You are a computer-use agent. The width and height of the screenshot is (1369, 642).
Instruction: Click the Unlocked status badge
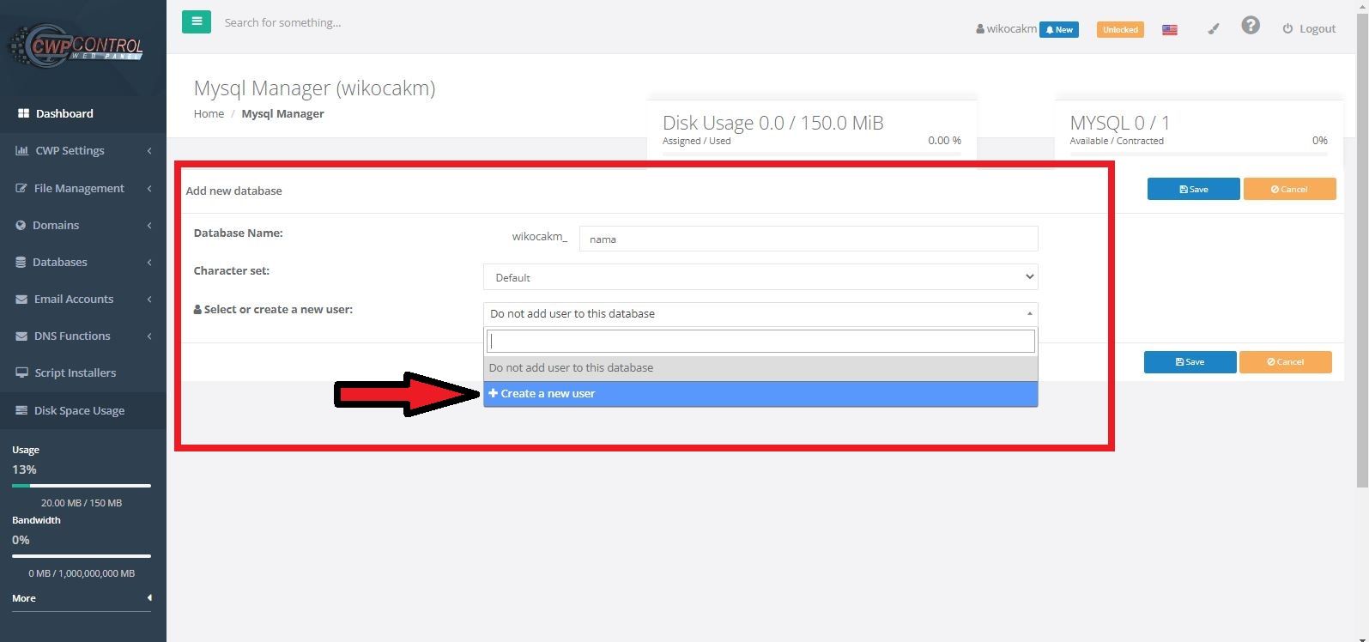[x=1120, y=29]
